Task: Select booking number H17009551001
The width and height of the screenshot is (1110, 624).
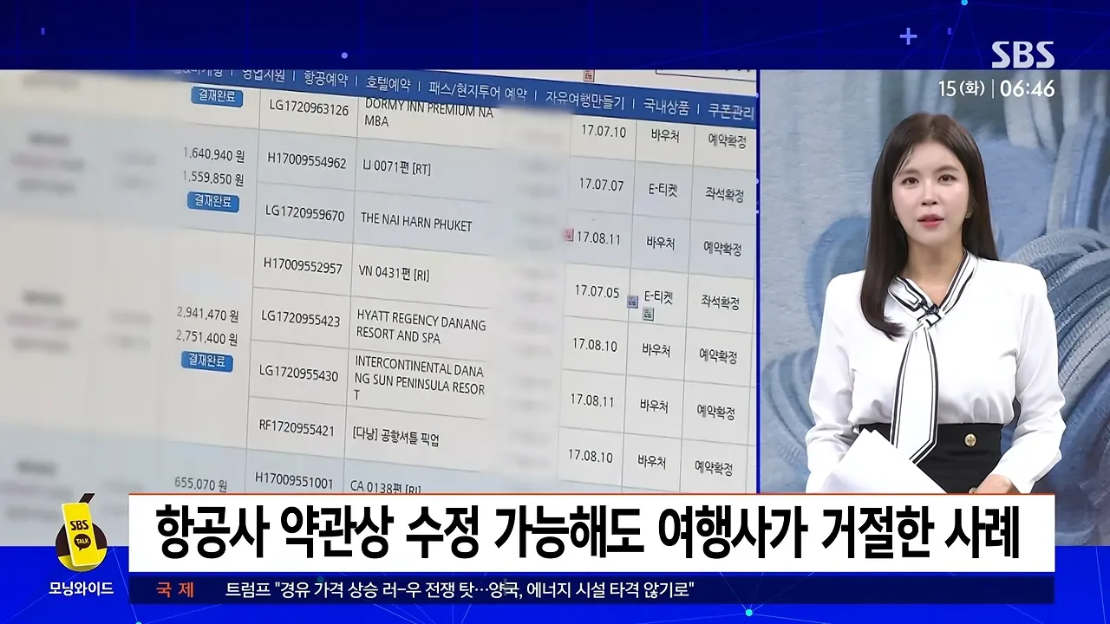Action: (x=294, y=479)
